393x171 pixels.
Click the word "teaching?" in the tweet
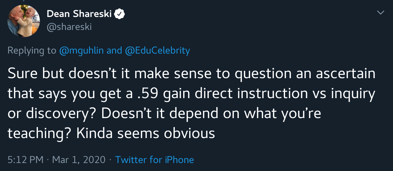tap(39, 133)
